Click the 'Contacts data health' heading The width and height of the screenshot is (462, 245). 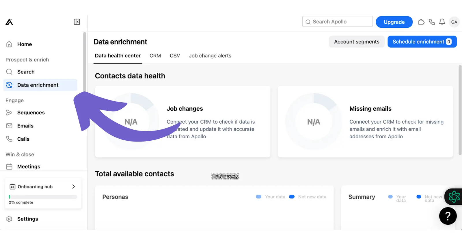pos(130,76)
